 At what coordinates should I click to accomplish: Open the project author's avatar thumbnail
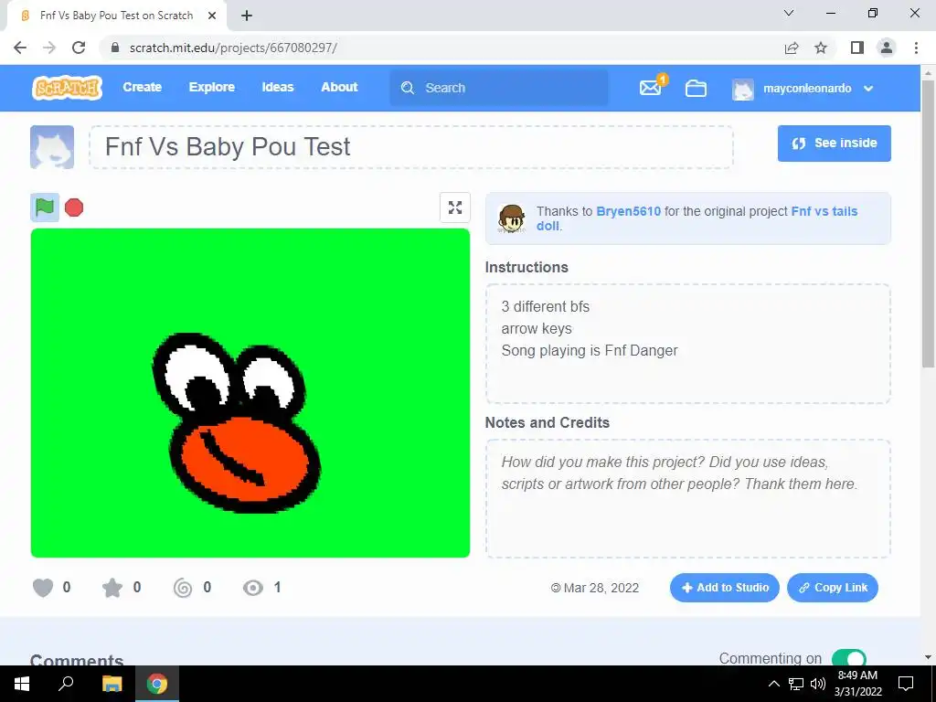[52, 147]
